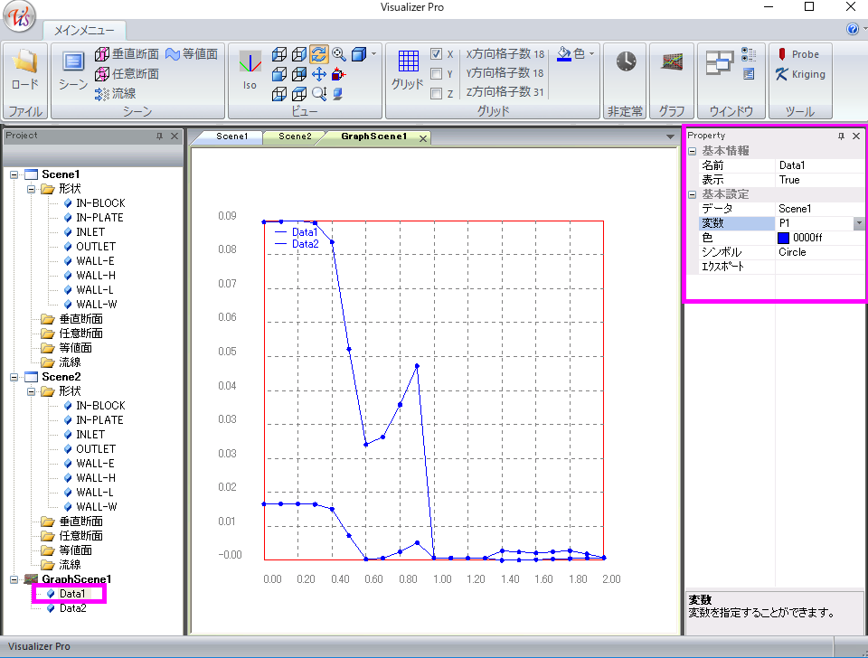Uncheck the X grid checkbox
868x658 pixels.
pyautogui.click(x=436, y=54)
